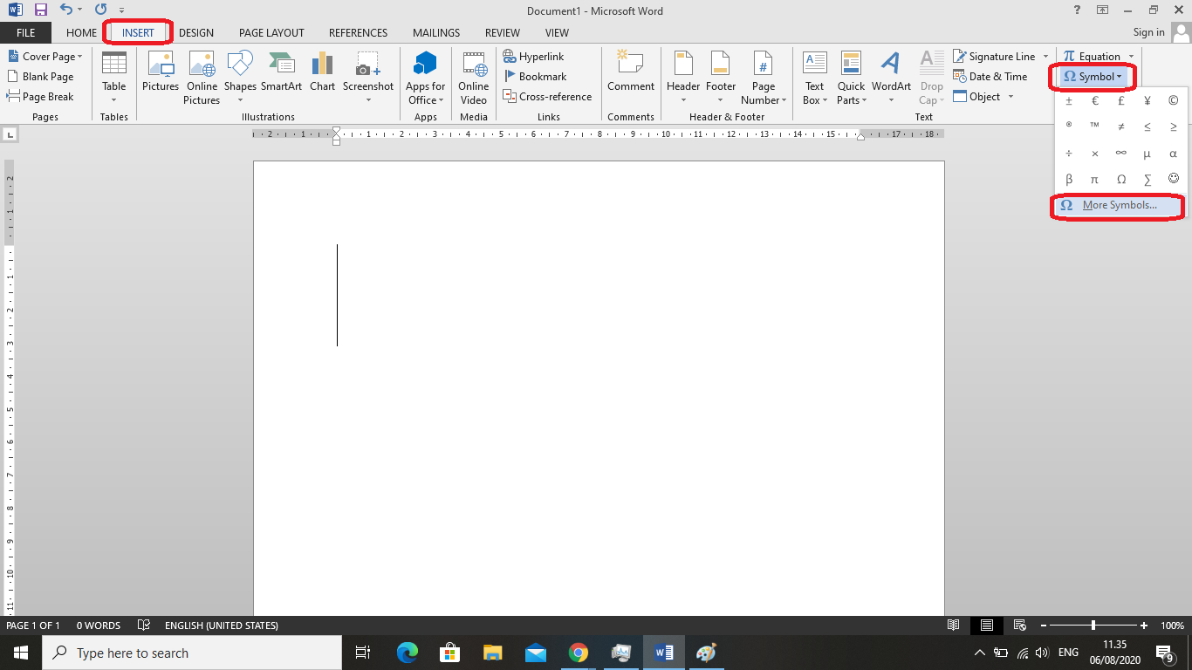1192x670 pixels.
Task: Open the FILE tab
Action: pos(25,32)
